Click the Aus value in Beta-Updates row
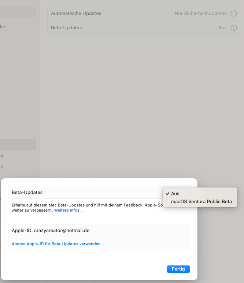 pyautogui.click(x=222, y=27)
